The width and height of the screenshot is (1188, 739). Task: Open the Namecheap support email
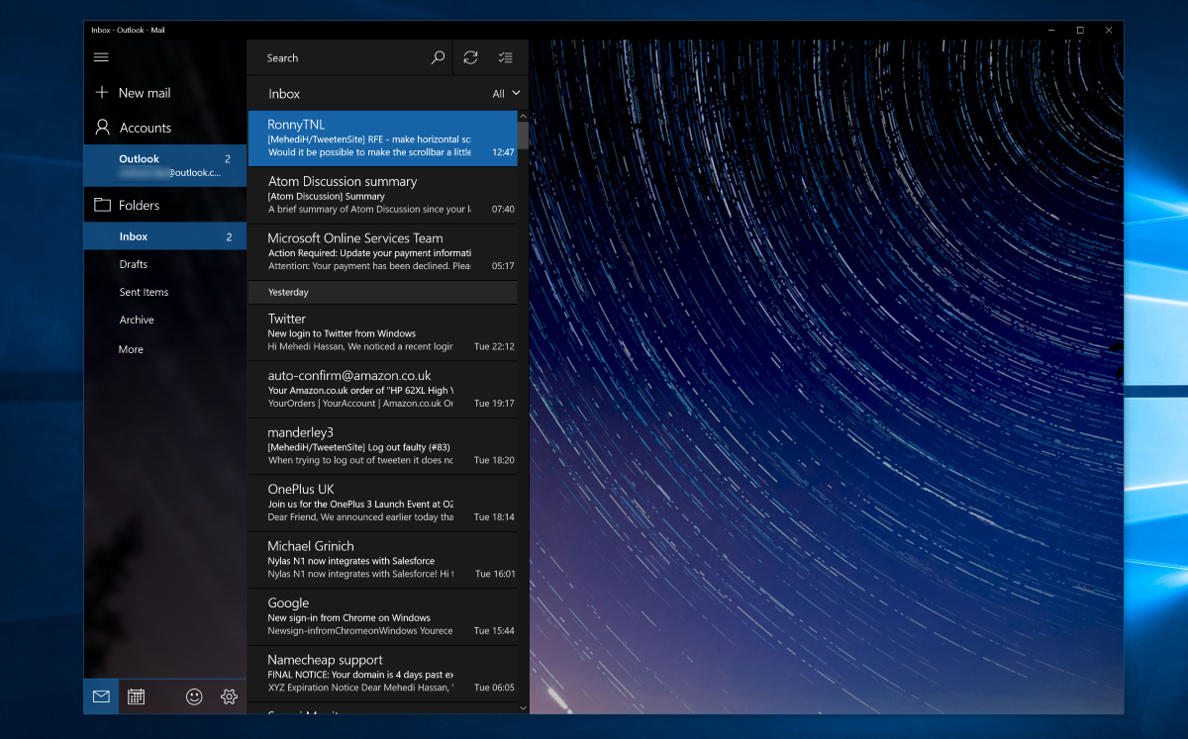[382, 674]
